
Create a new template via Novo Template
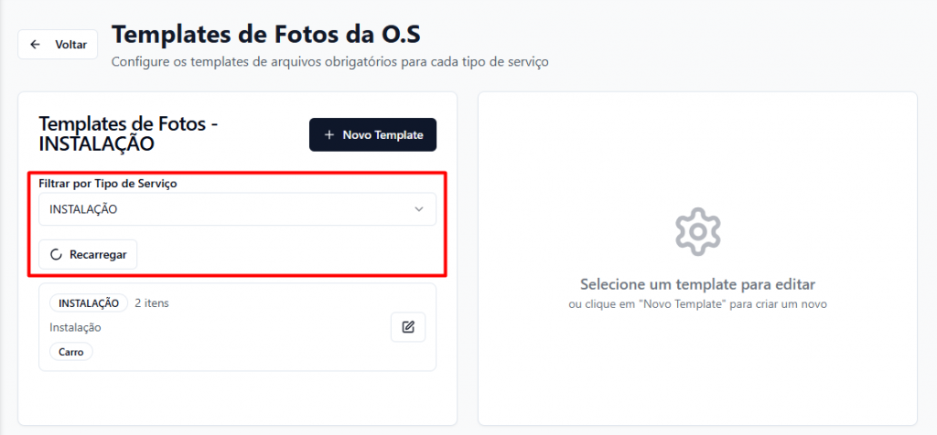(372, 135)
